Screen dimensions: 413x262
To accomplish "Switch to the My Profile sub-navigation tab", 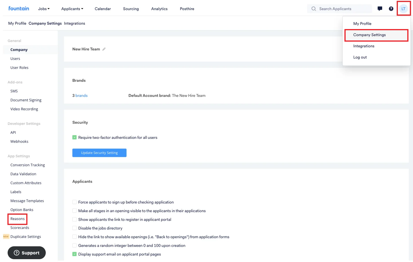I will pyautogui.click(x=17, y=23).
